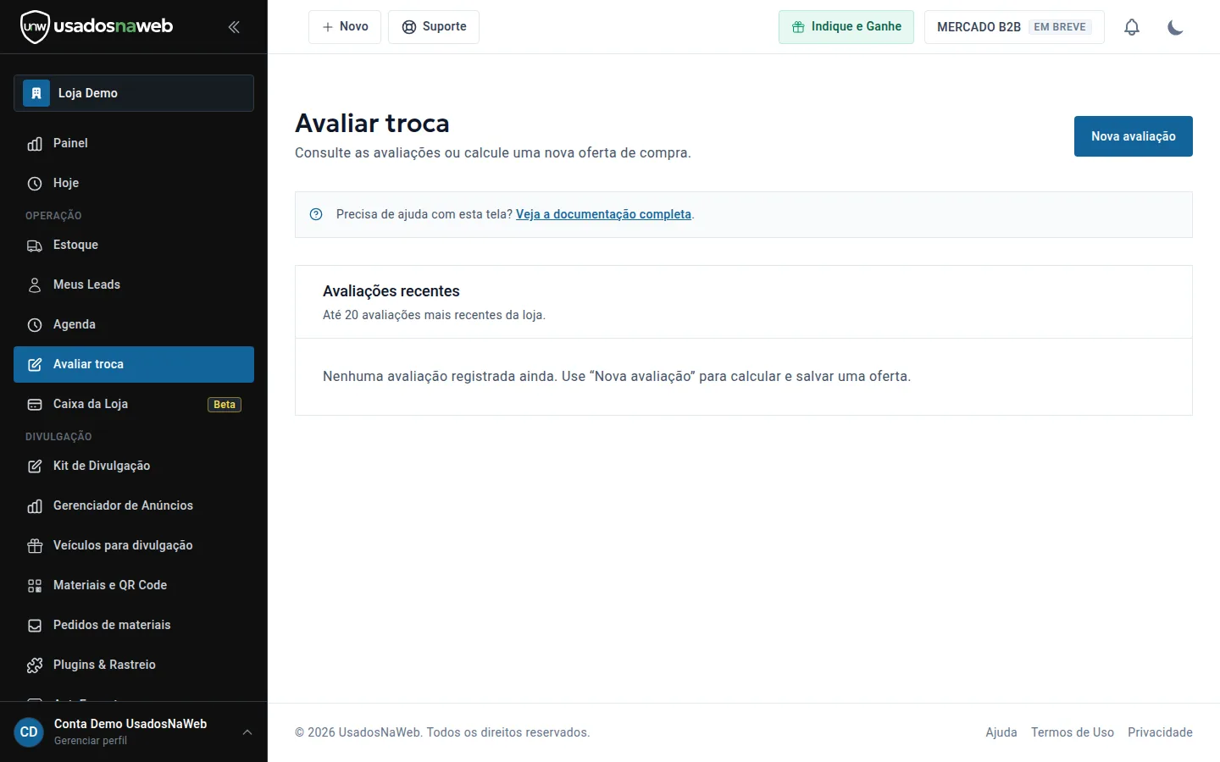Click the Beta badge on Caixa da Loja

point(225,405)
